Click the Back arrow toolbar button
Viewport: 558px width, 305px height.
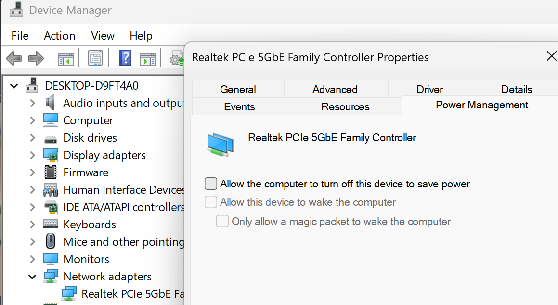14,59
